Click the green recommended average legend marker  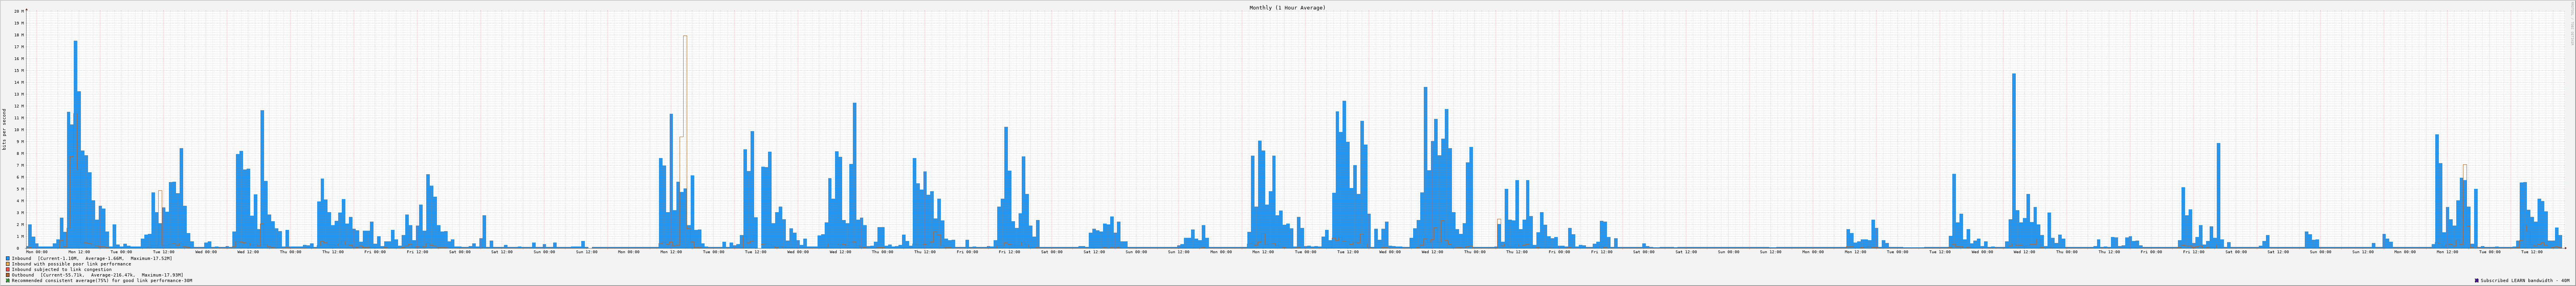8,280
